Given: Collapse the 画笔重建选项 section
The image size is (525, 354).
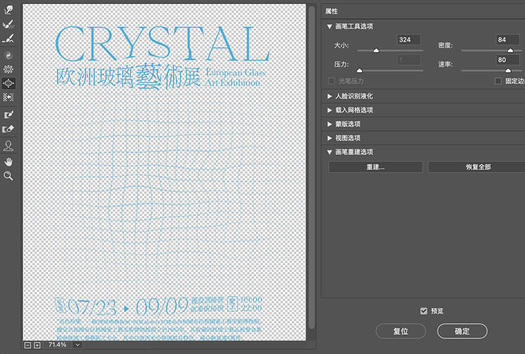Looking at the screenshot, I should [x=329, y=152].
